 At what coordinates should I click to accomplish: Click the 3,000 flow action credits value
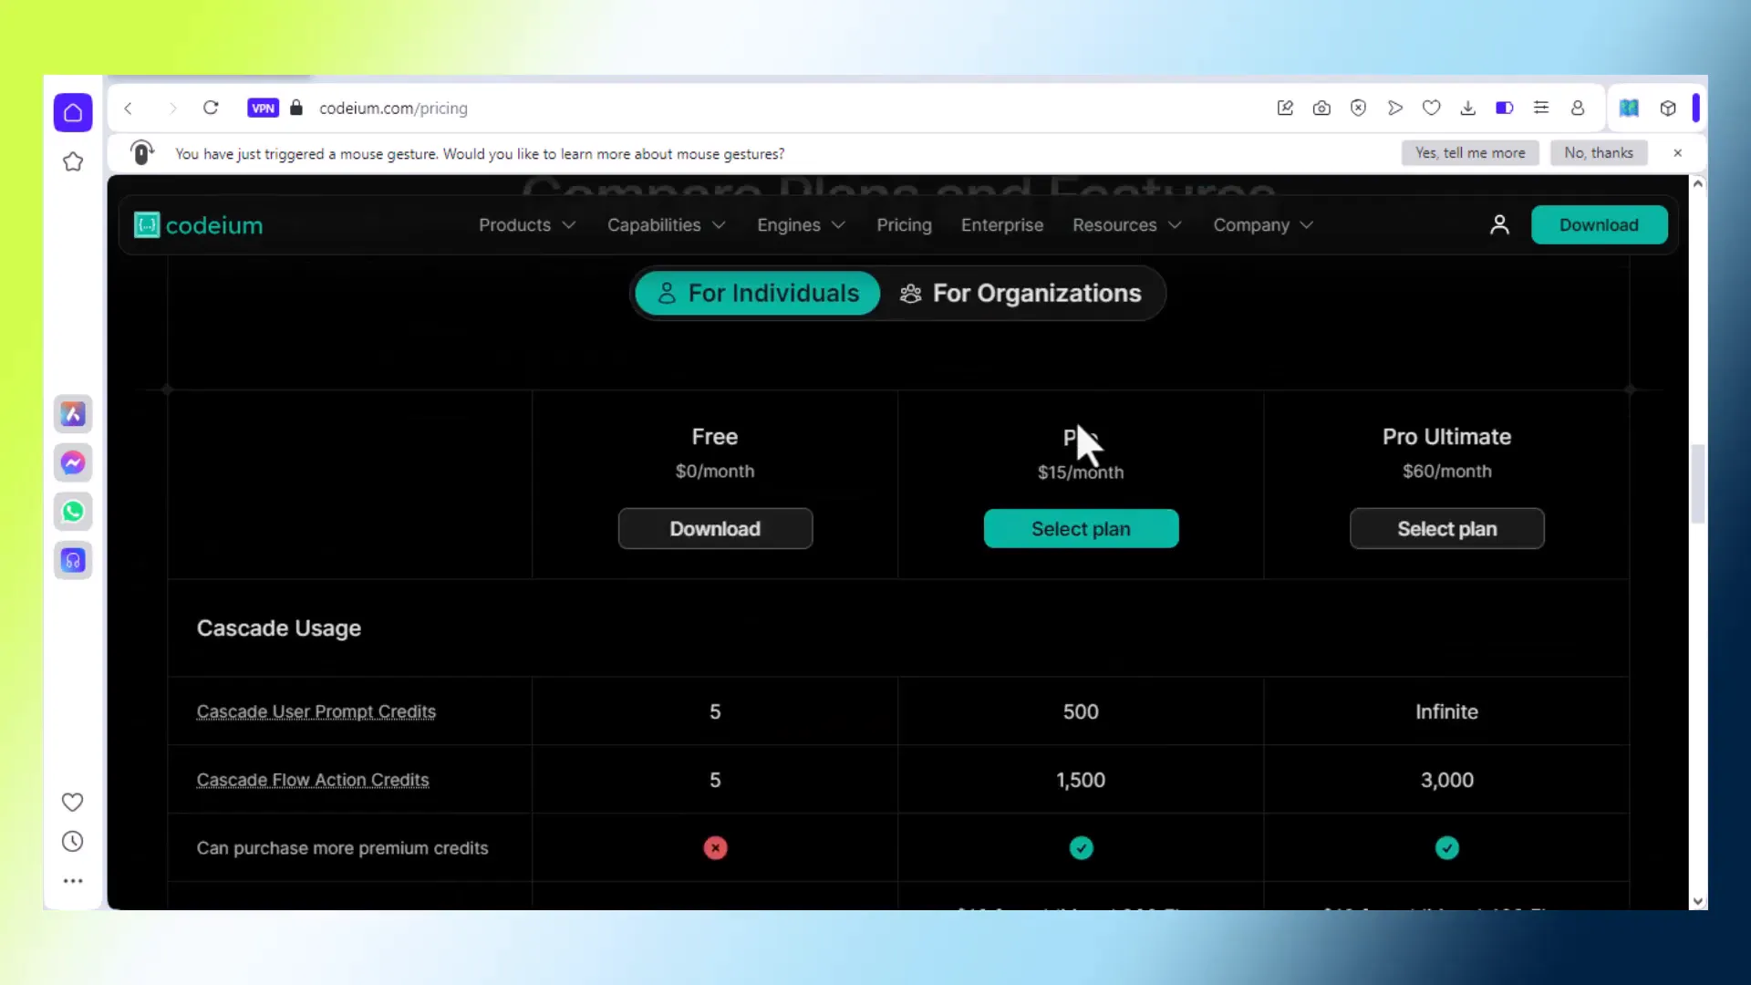pyautogui.click(x=1446, y=780)
